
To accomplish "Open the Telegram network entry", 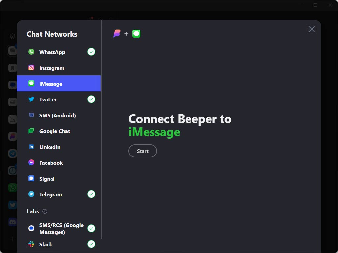I will pyautogui.click(x=51, y=194).
